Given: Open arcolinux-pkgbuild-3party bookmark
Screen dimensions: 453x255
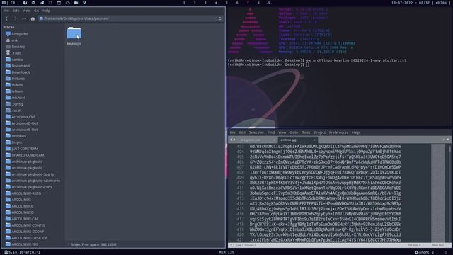Looking at the screenshot, I should [x=33, y=174].
